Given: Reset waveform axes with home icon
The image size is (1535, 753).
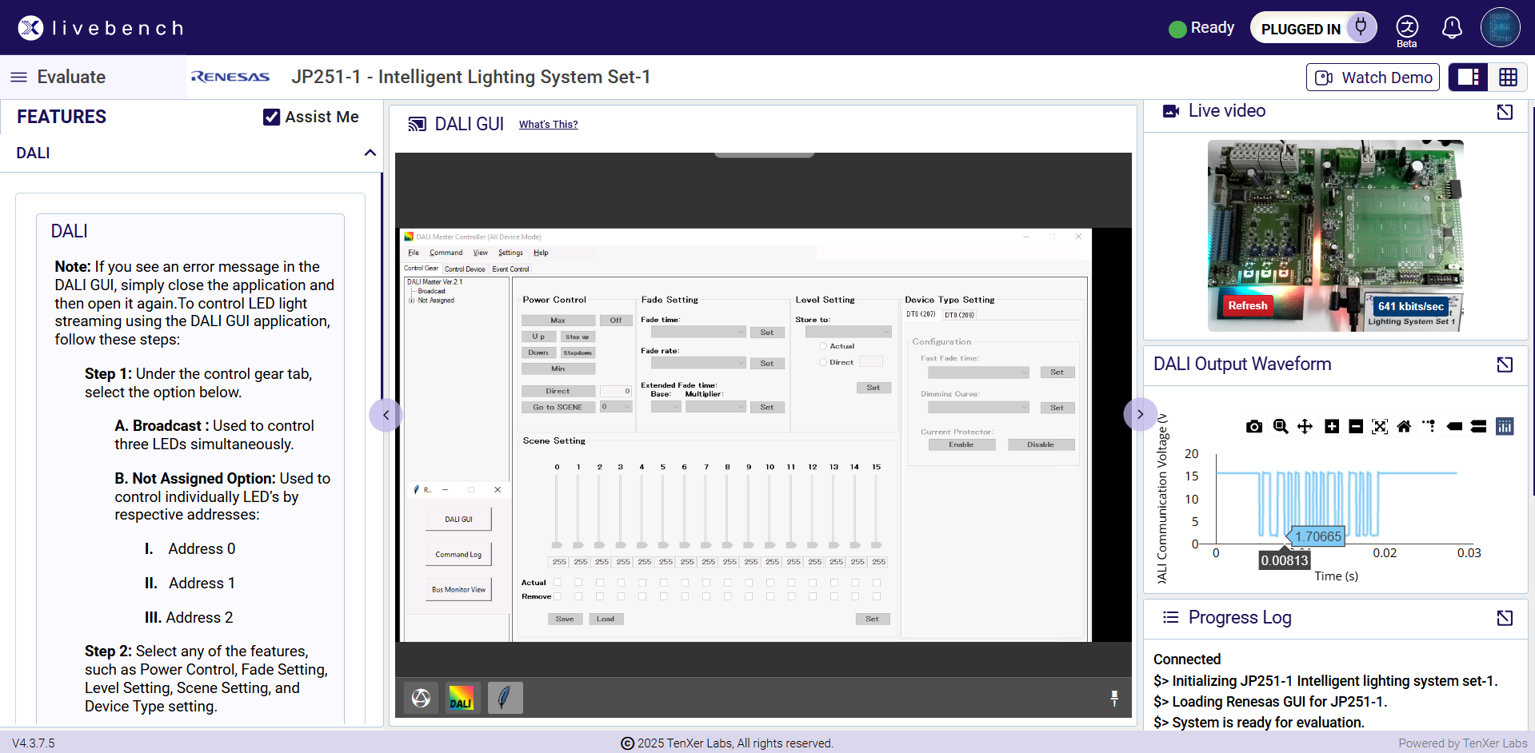Looking at the screenshot, I should (x=1404, y=427).
